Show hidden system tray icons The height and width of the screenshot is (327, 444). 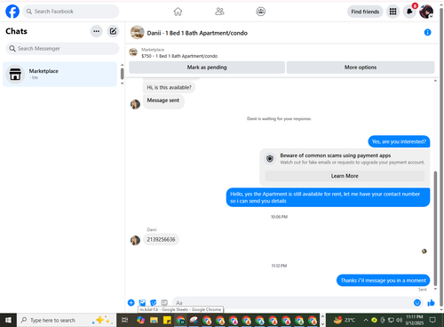click(366, 320)
